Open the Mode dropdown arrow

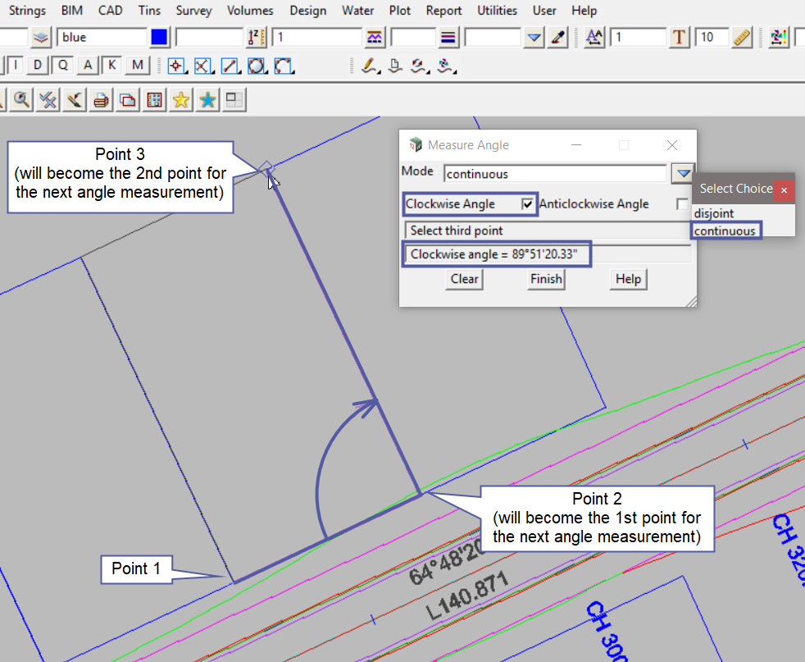(x=683, y=174)
